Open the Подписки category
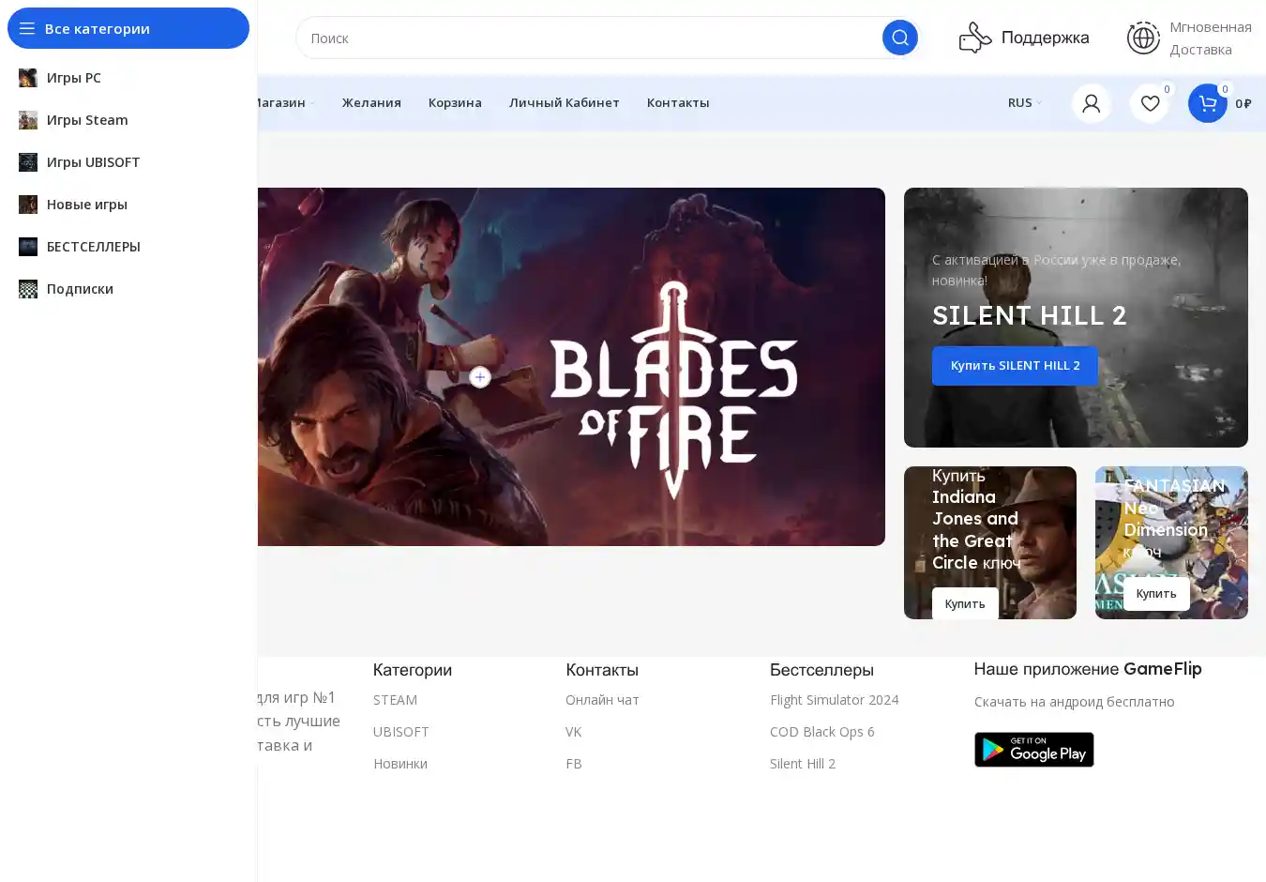This screenshot has height=882, width=1266. (80, 289)
